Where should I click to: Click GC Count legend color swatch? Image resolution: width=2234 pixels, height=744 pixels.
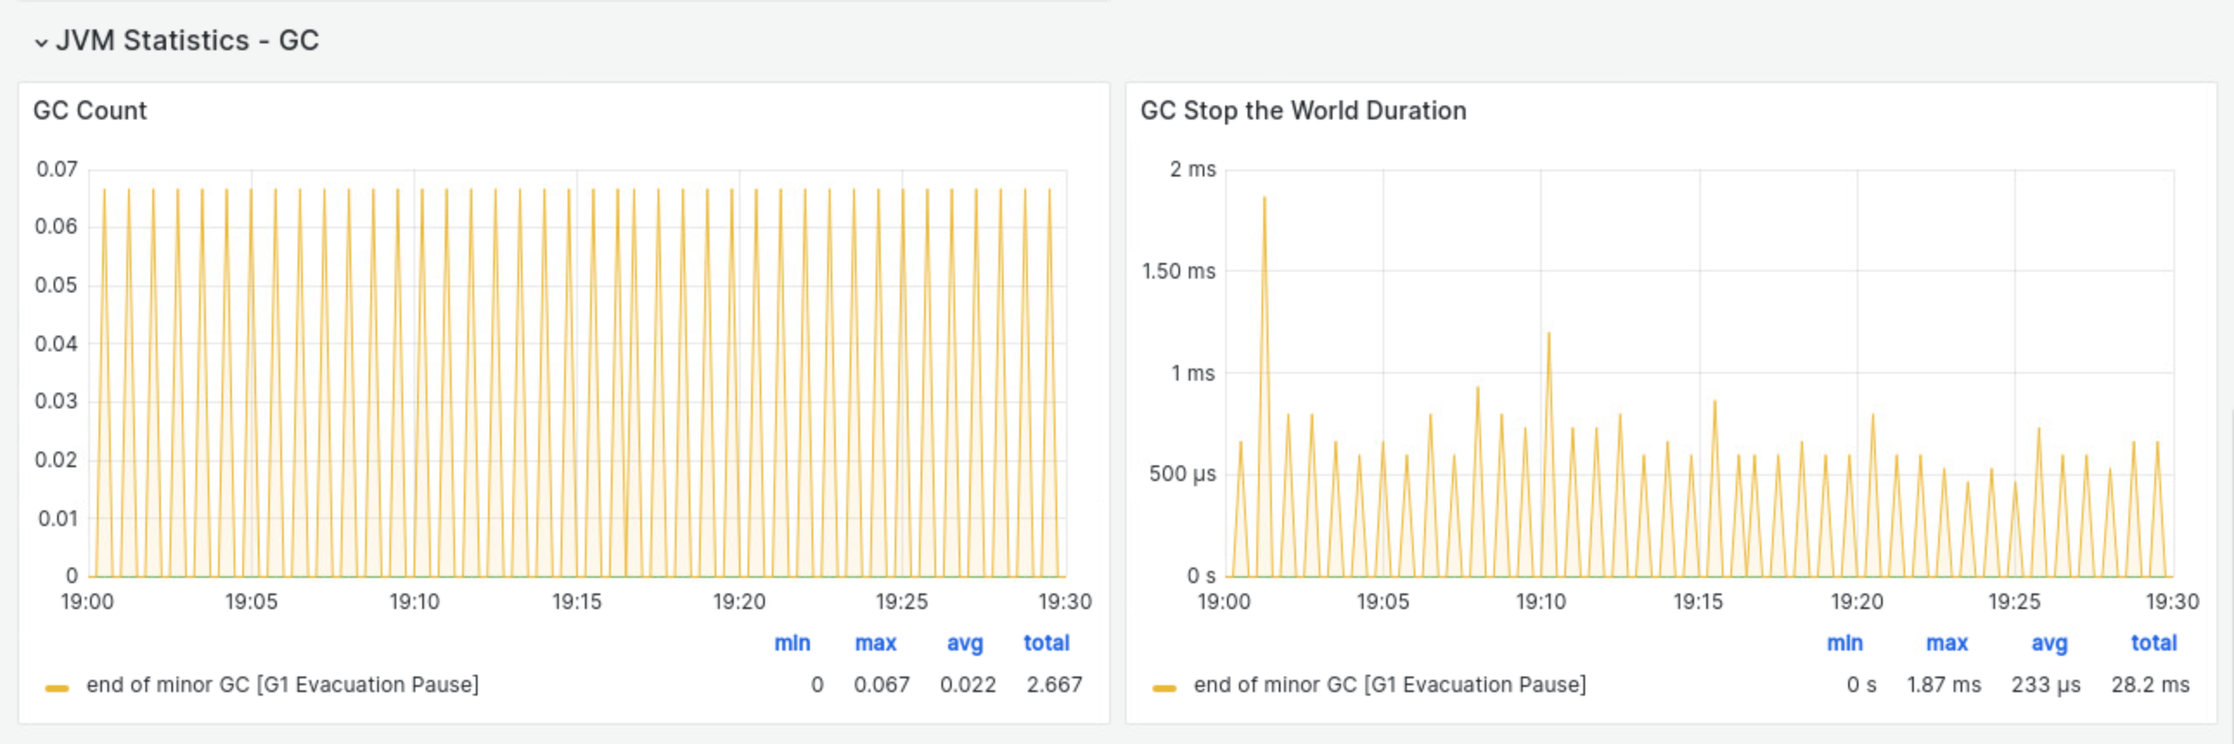pyautogui.click(x=57, y=688)
